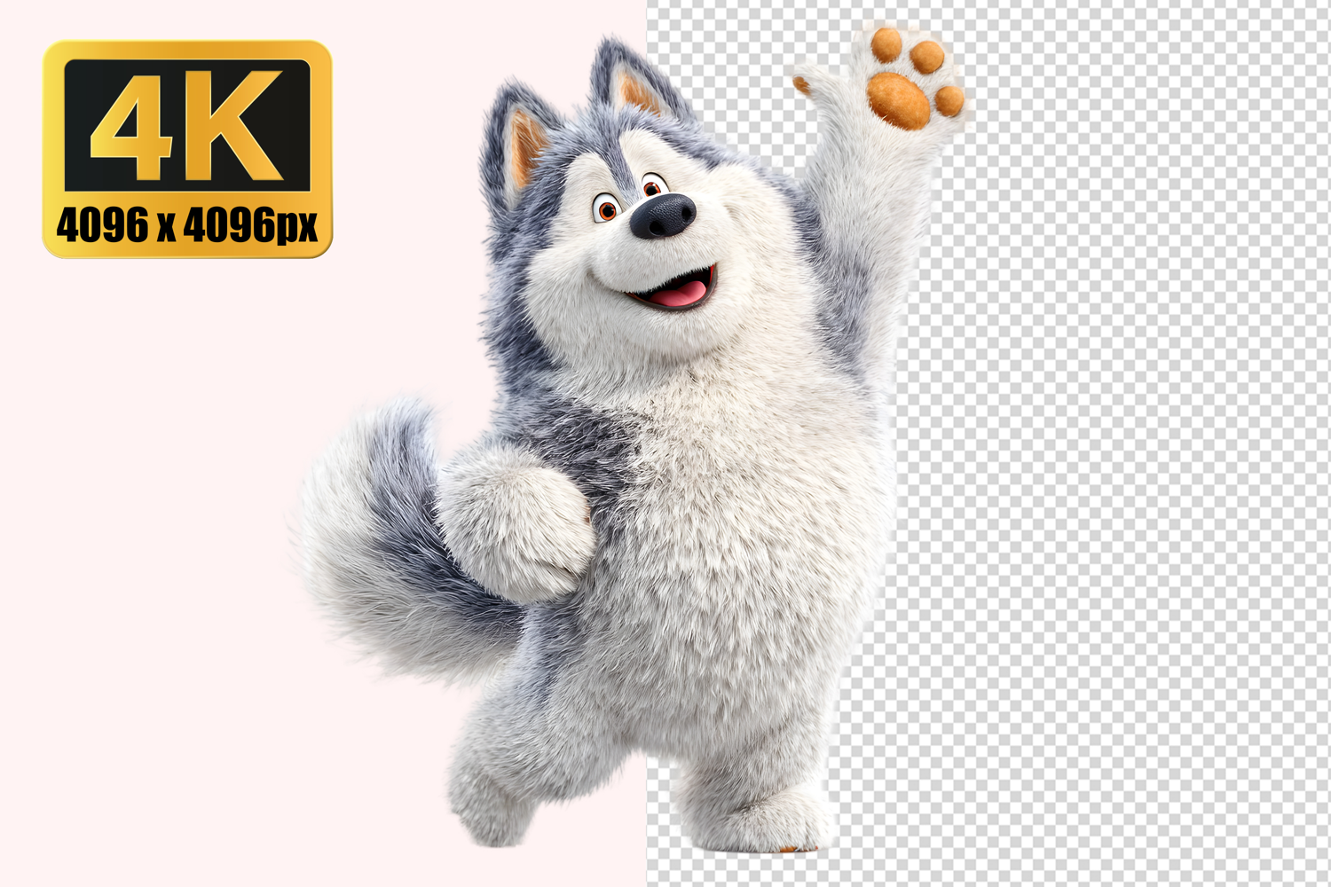Click the husky's pink tongue
This screenshot has height=887, width=1331.
pyautogui.click(x=683, y=293)
